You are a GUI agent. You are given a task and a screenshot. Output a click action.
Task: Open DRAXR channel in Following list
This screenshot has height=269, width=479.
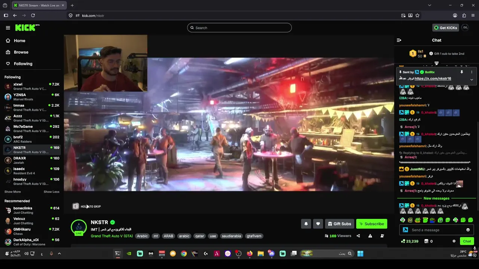coord(32,160)
